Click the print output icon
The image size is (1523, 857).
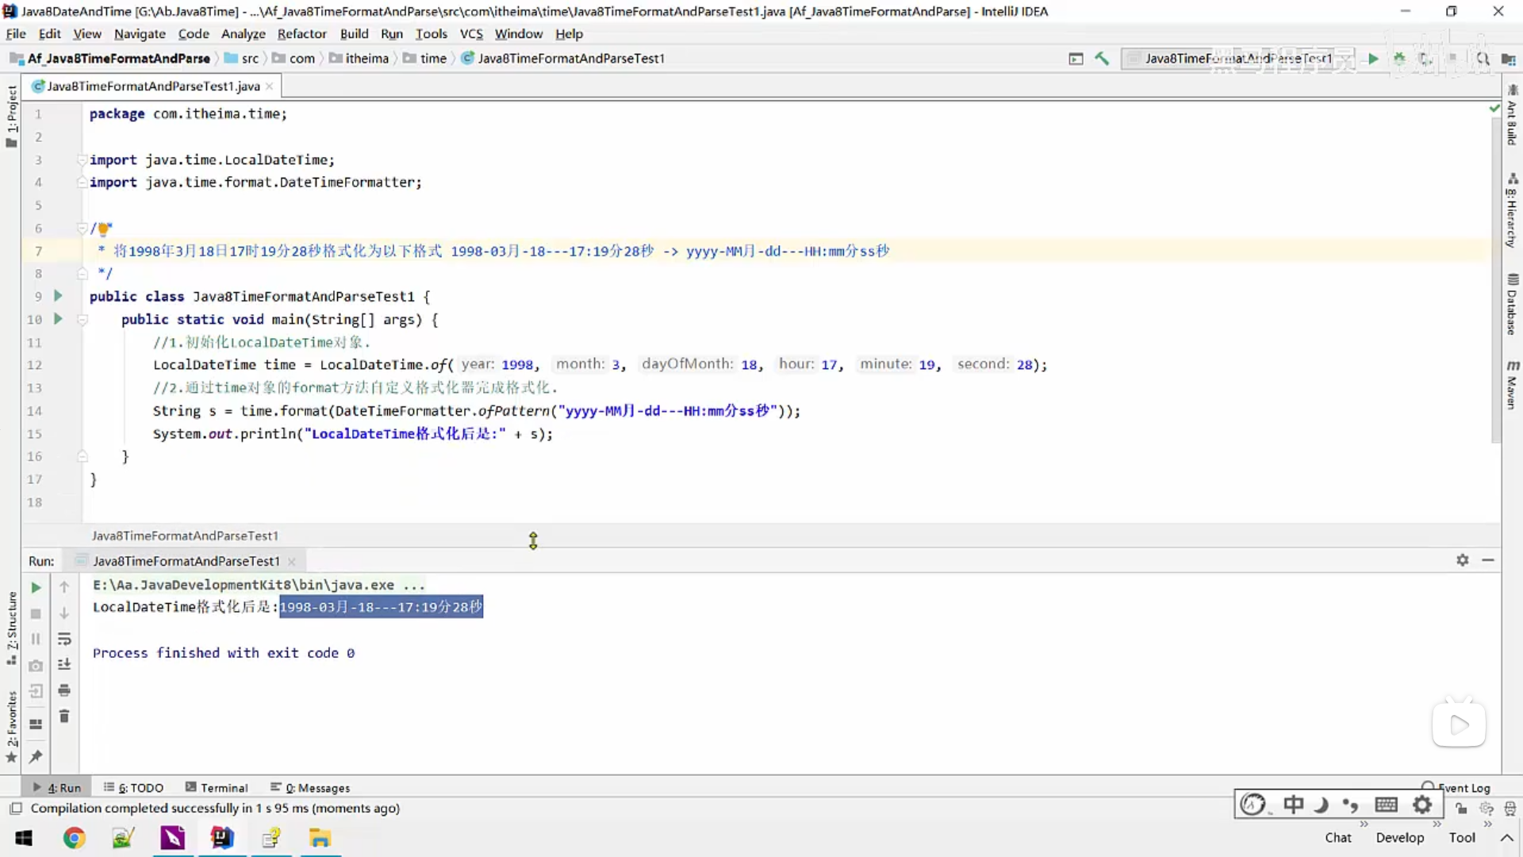tap(64, 690)
